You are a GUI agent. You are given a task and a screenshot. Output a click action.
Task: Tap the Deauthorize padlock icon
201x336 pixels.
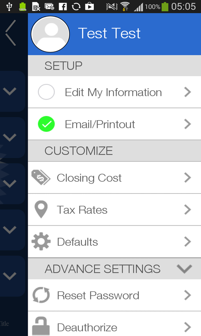[41, 326]
